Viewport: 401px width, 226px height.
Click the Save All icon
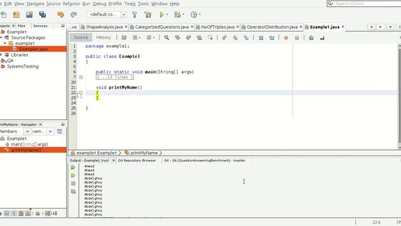tap(43, 14)
